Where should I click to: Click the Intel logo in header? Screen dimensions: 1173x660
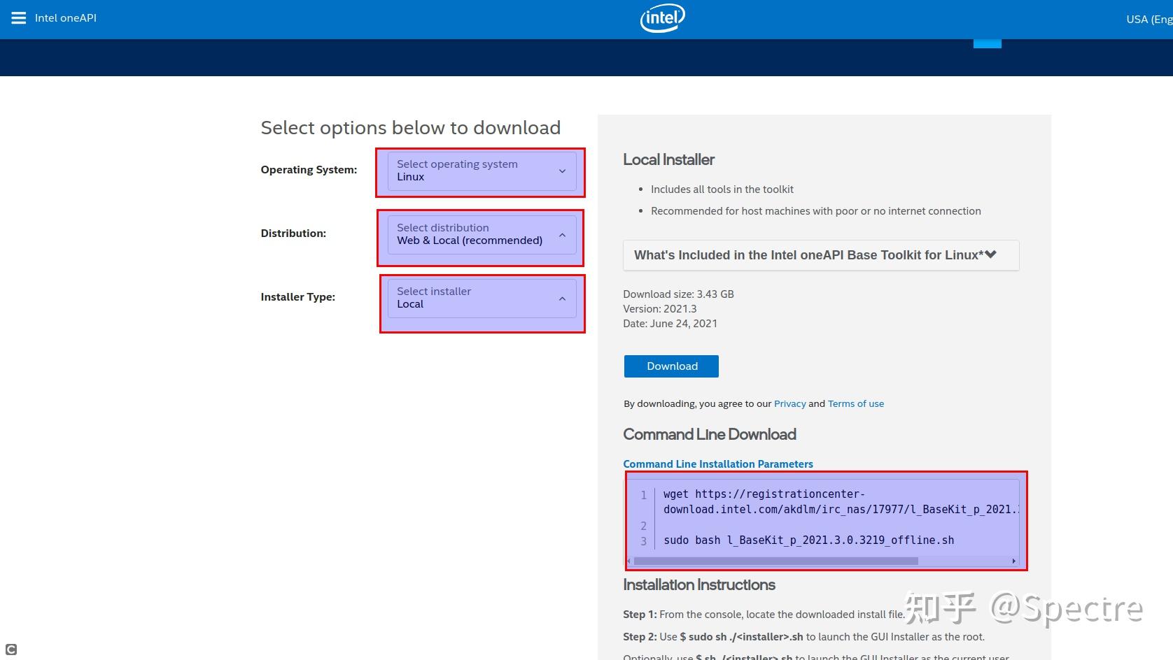(x=662, y=18)
